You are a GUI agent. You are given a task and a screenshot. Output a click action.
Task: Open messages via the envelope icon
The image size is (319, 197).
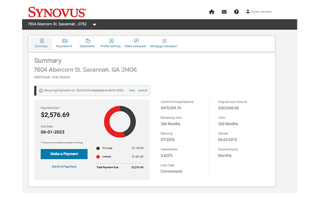(224, 12)
